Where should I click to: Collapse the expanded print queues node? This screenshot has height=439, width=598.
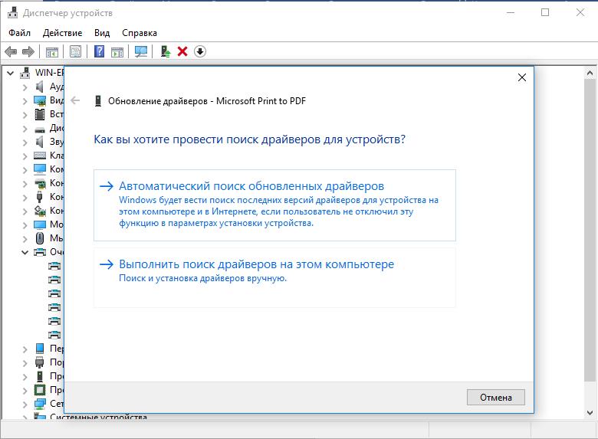pos(25,252)
